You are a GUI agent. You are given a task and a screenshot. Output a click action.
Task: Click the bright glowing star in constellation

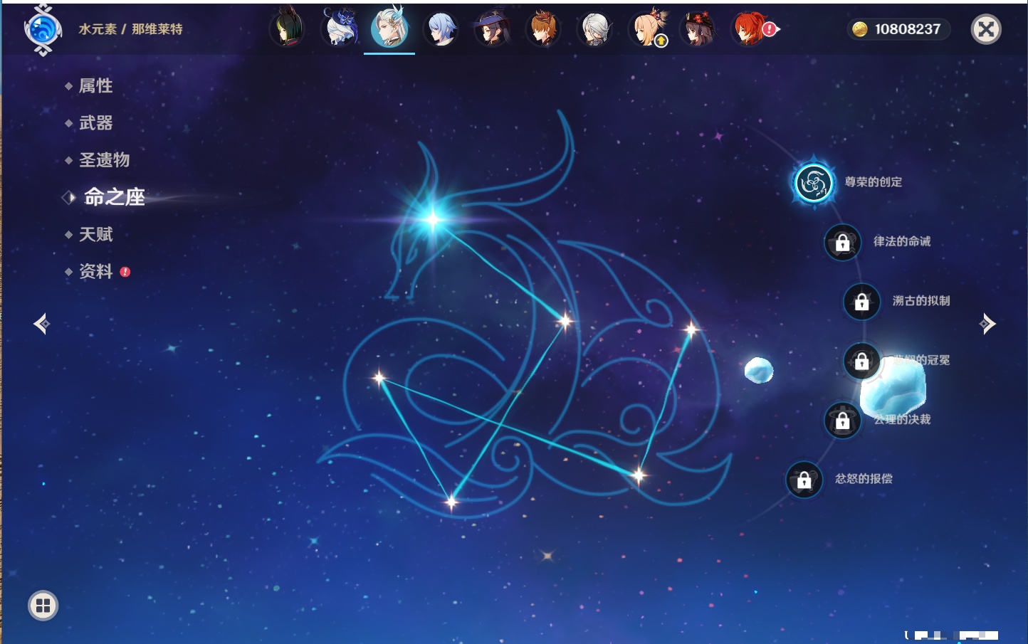pyautogui.click(x=432, y=219)
